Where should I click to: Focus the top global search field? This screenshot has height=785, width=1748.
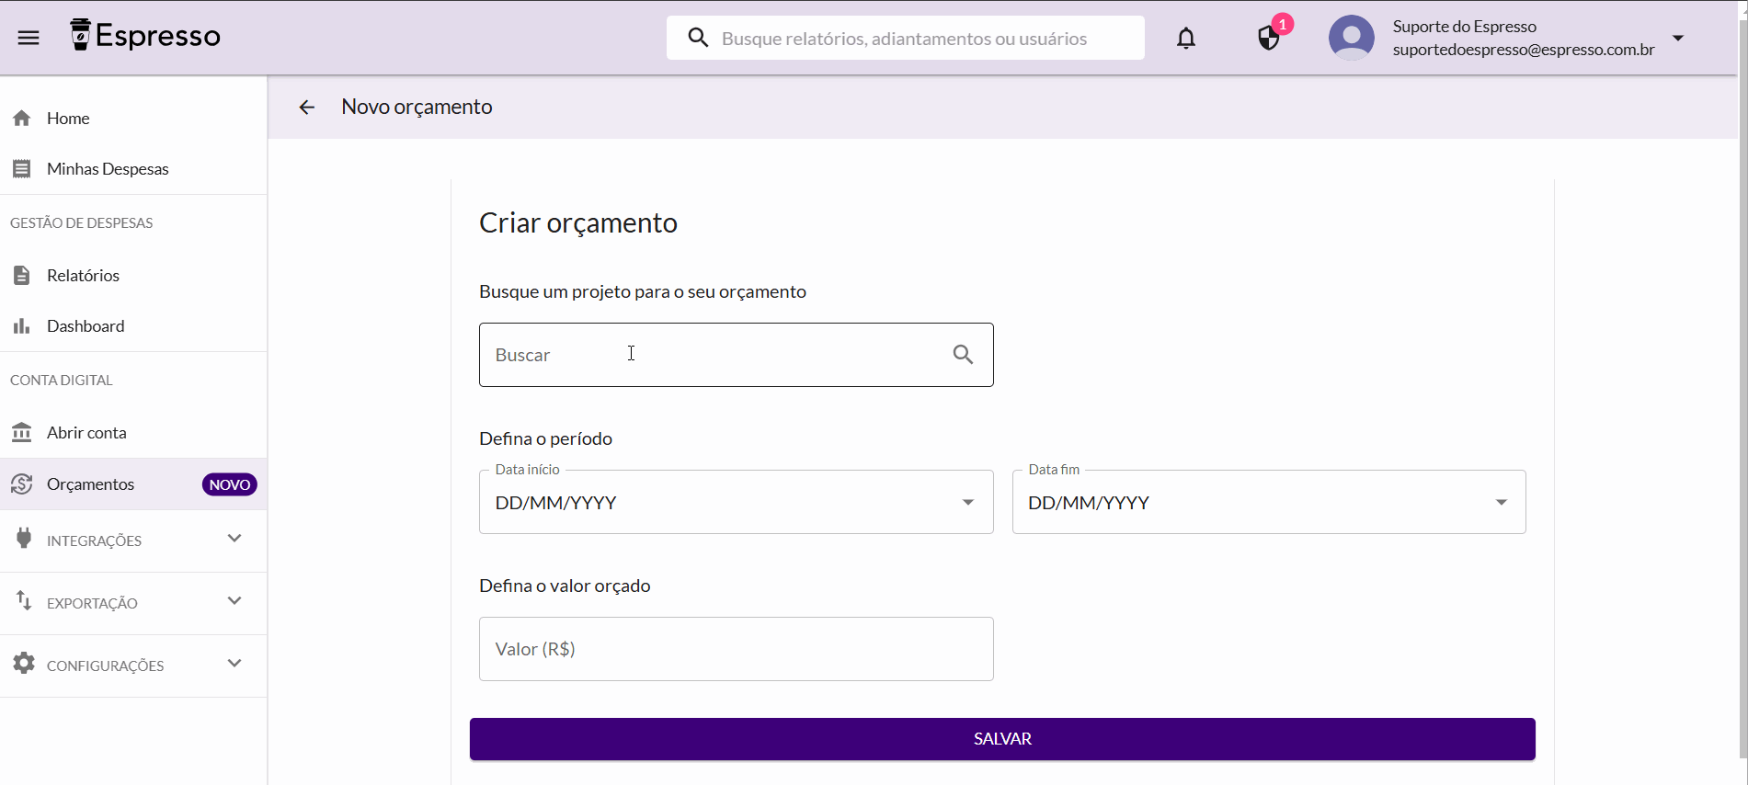(x=906, y=38)
